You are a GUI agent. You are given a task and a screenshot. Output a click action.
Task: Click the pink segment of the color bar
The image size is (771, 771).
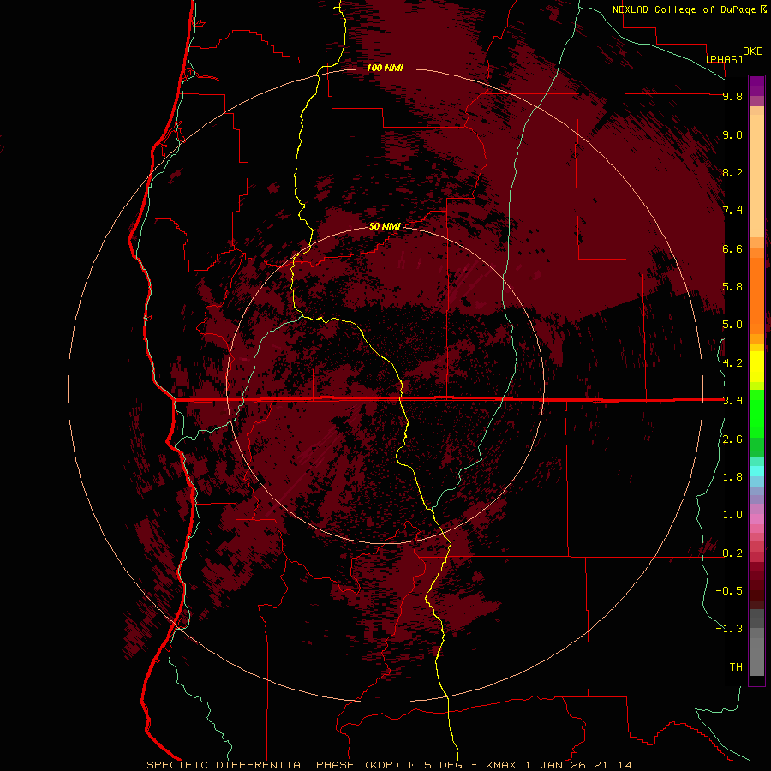(x=756, y=519)
